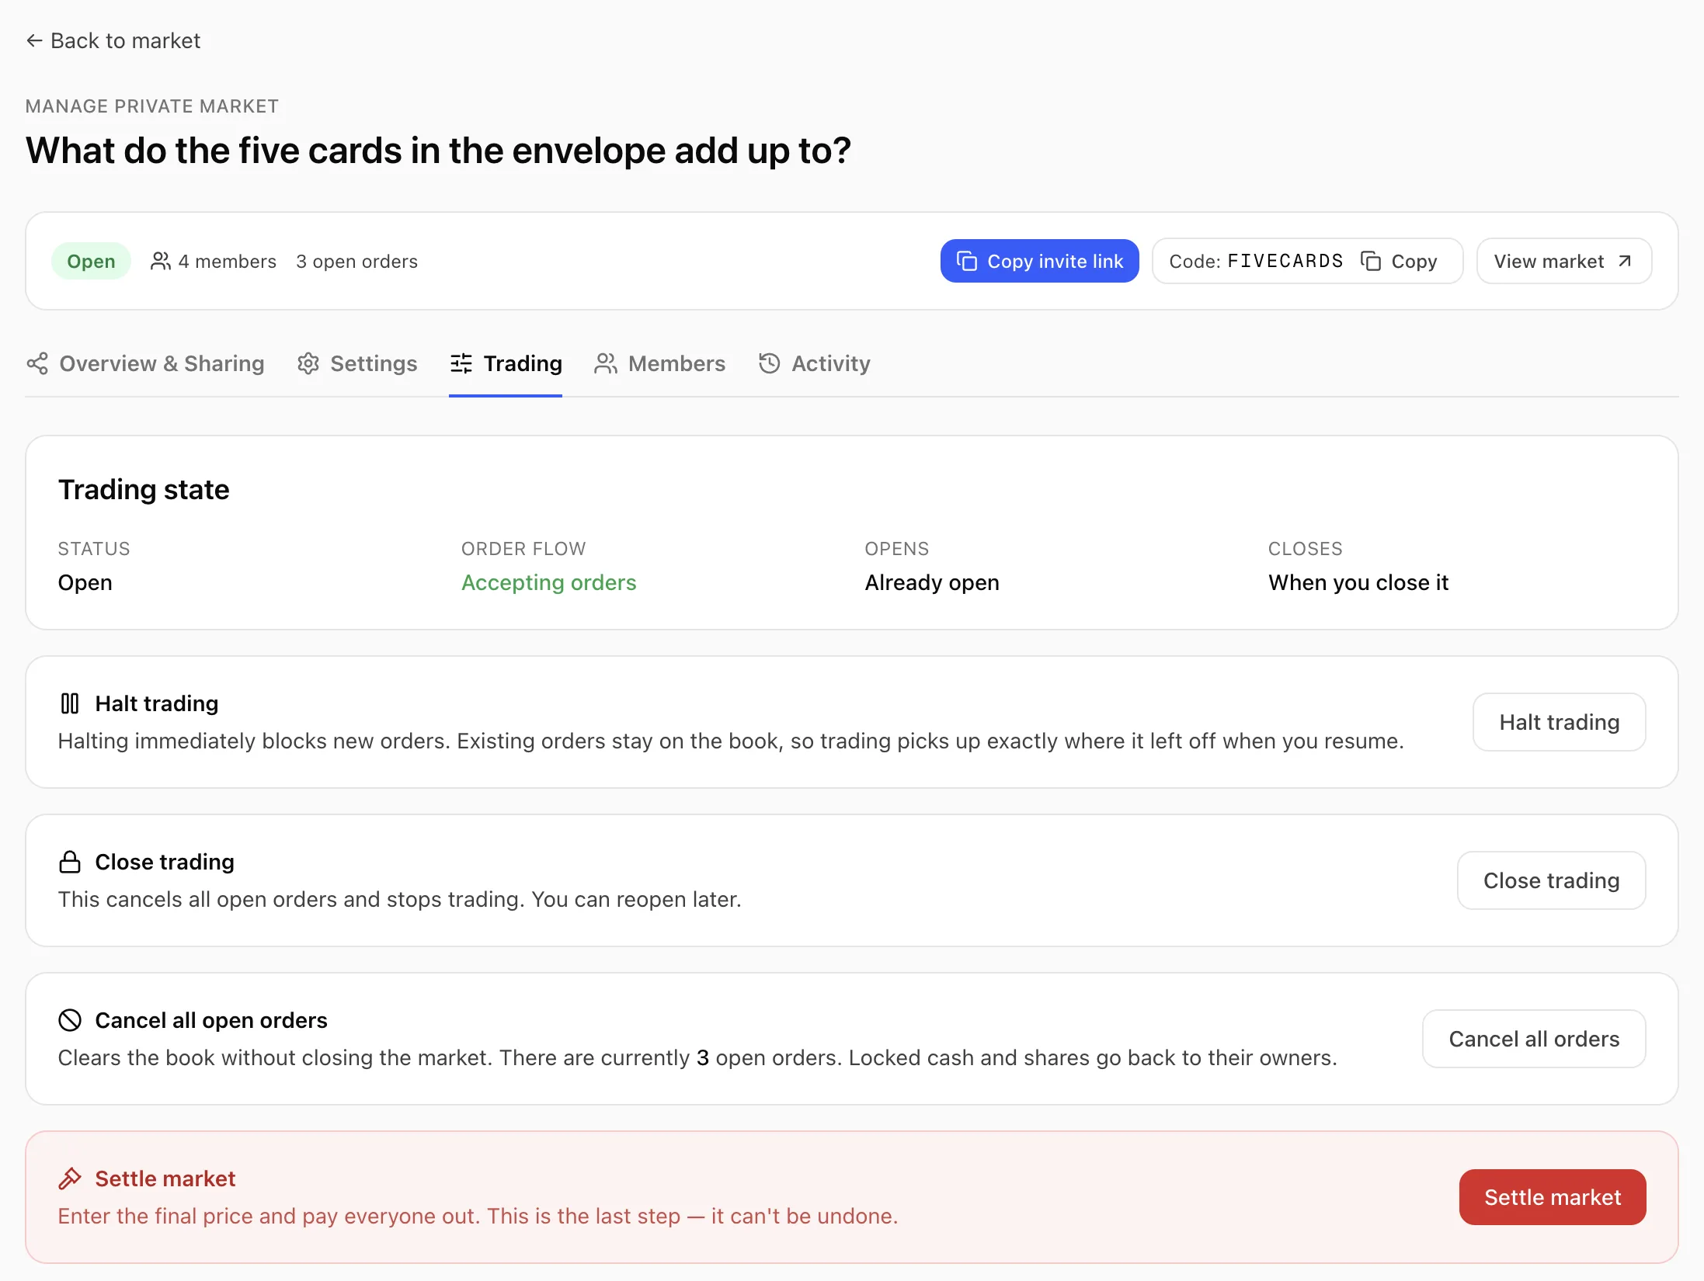The height and width of the screenshot is (1281, 1704).
Task: Click the gavel icon beside Settle market heading
Action: (70, 1179)
